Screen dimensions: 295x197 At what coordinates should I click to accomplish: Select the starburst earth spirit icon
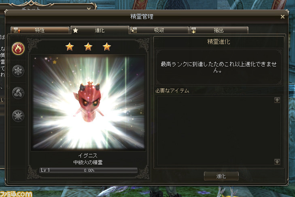coord(18,116)
